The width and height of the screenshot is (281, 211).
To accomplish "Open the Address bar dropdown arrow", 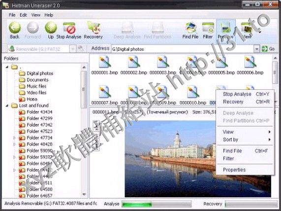I will [x=256, y=49].
